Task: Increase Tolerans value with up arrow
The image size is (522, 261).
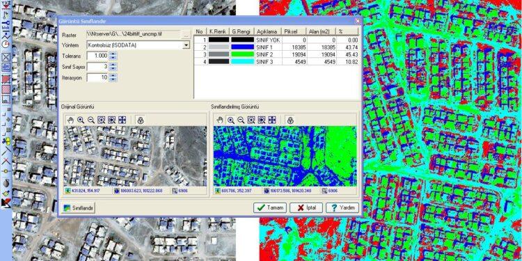Action: click(x=113, y=54)
